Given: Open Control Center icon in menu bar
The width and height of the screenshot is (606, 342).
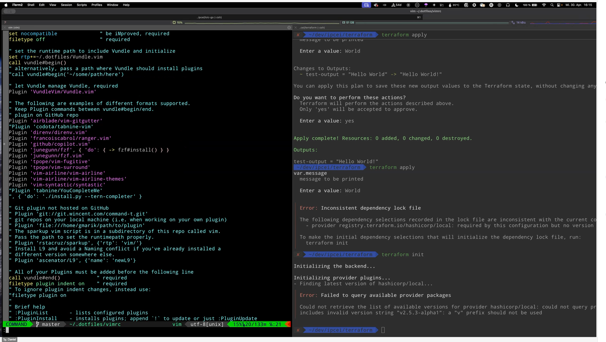Looking at the screenshot, I should tap(559, 5).
